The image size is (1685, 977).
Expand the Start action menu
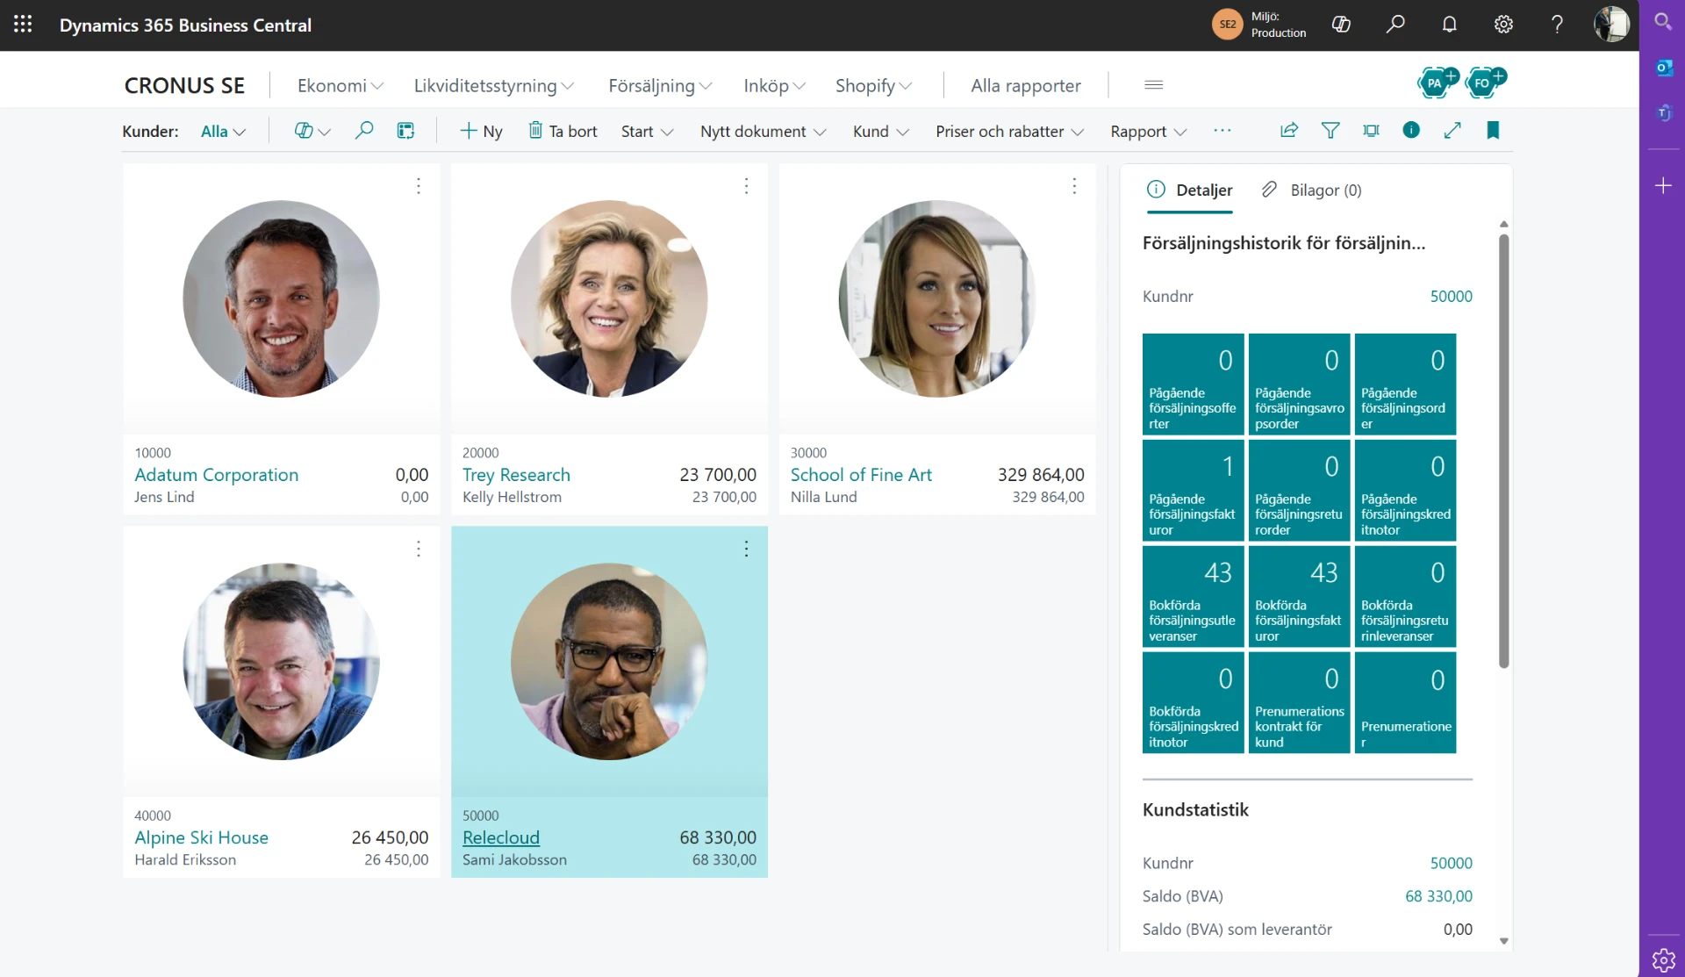[647, 131]
